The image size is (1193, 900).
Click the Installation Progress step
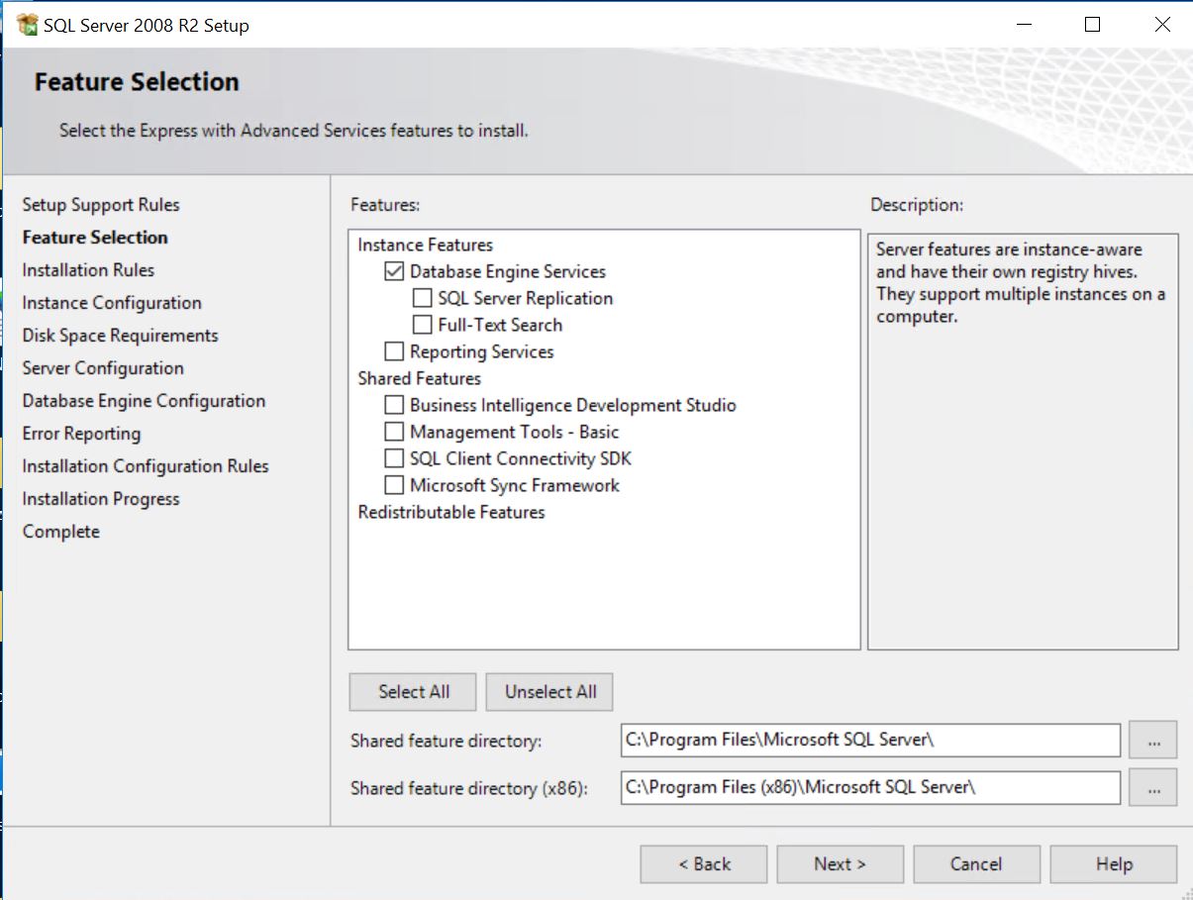(101, 499)
